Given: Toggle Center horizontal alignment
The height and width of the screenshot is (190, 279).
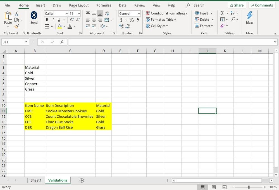Looking at the screenshot, I should click(x=94, y=20).
